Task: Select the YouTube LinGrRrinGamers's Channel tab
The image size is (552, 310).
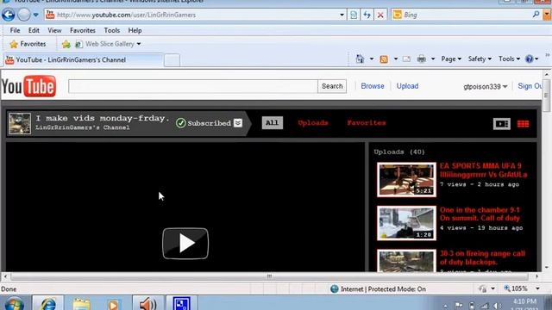Action: coord(84,59)
